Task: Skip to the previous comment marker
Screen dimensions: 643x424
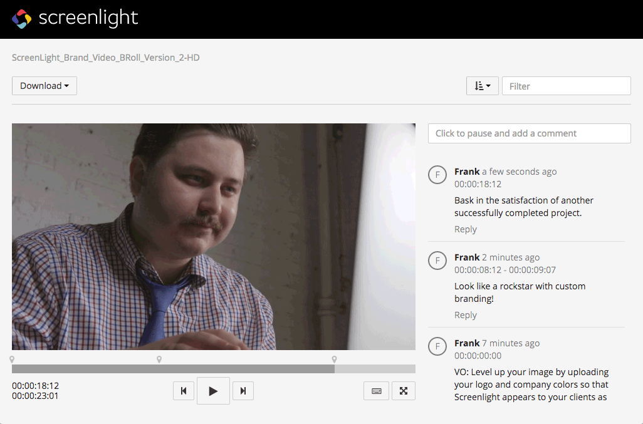Action: [183, 391]
